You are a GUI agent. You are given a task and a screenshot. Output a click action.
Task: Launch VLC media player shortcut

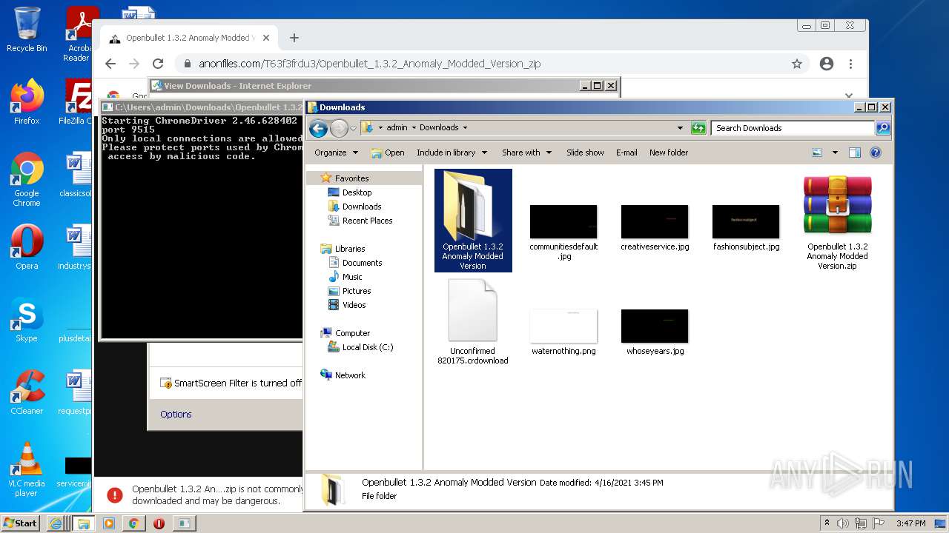pos(27,469)
